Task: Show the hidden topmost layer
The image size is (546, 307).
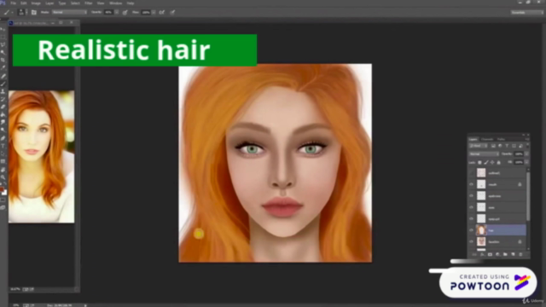Action: coord(472,173)
